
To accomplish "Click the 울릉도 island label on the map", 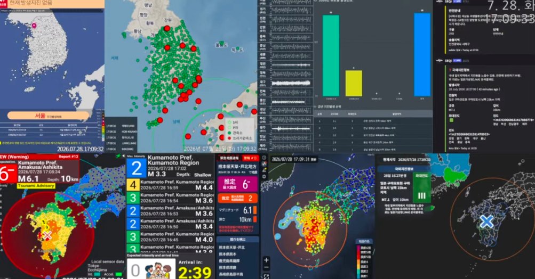I will point(221,45).
